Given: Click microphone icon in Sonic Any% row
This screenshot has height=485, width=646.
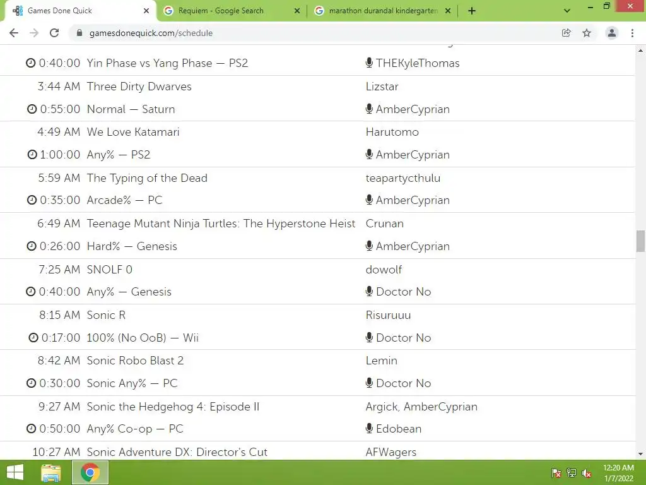Looking at the screenshot, I should [x=369, y=383].
